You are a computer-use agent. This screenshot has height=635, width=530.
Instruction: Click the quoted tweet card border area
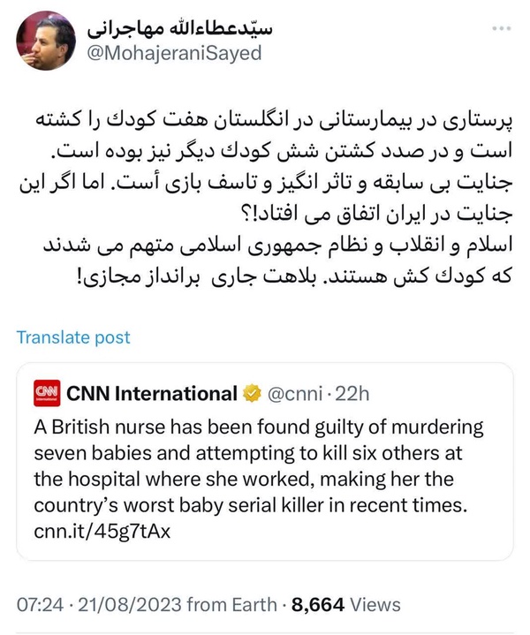point(265,462)
